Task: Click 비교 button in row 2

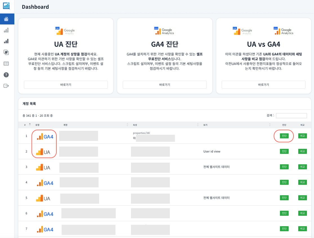Action: click(302, 151)
